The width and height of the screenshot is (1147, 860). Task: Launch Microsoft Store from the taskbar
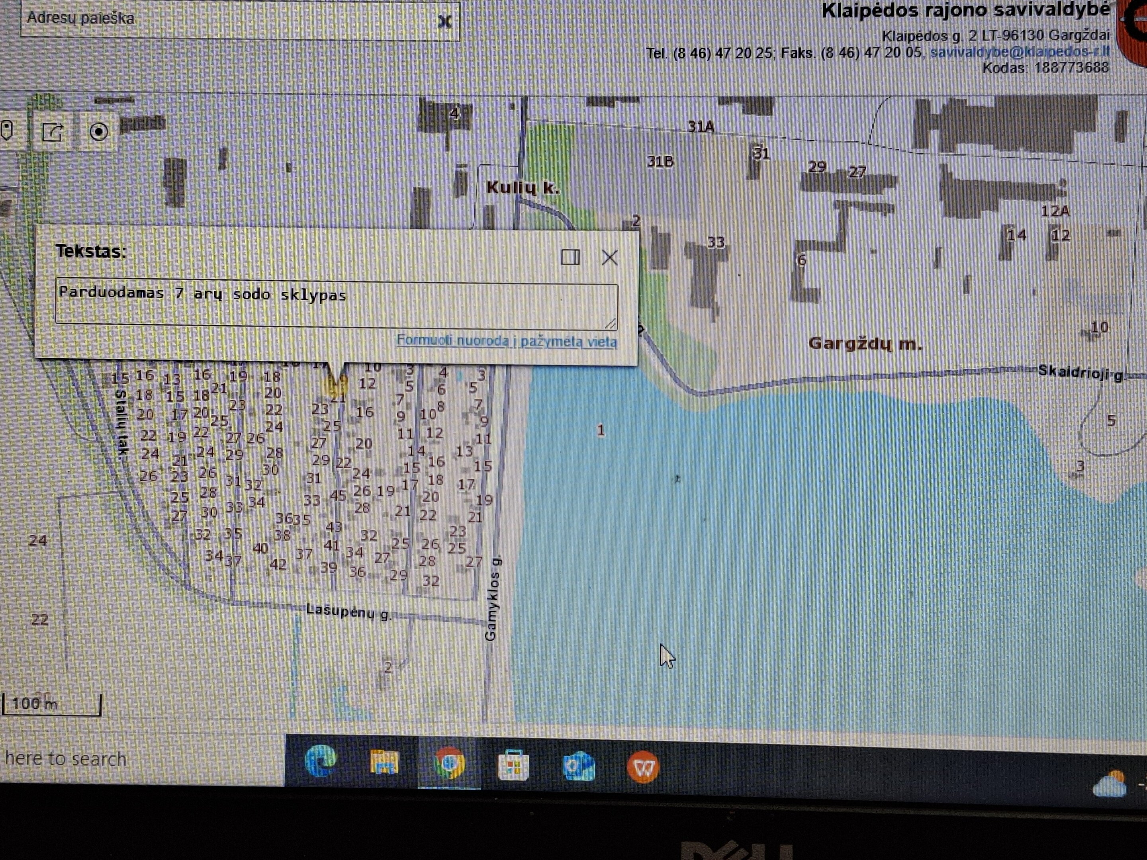point(513,764)
